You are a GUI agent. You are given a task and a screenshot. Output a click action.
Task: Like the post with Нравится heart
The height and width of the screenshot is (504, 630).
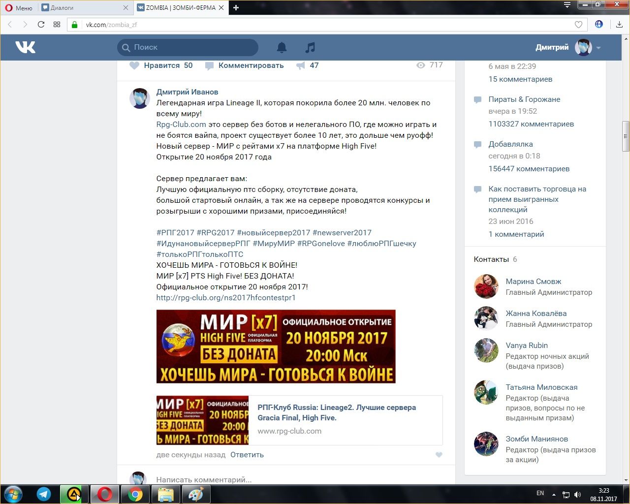tap(161, 65)
